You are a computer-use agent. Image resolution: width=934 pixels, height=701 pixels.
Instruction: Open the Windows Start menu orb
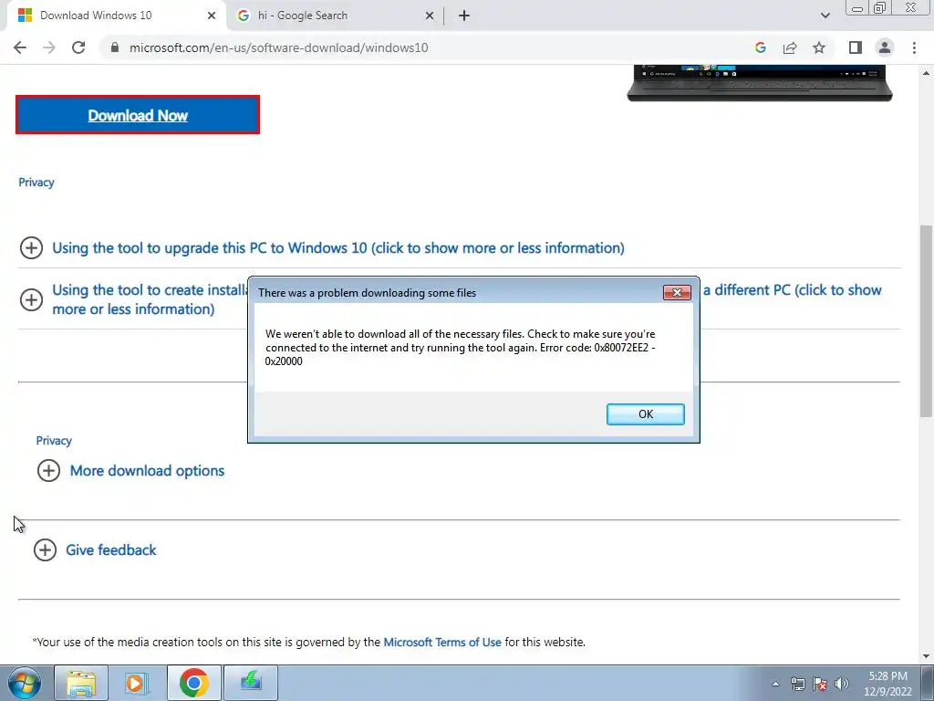[x=25, y=683]
